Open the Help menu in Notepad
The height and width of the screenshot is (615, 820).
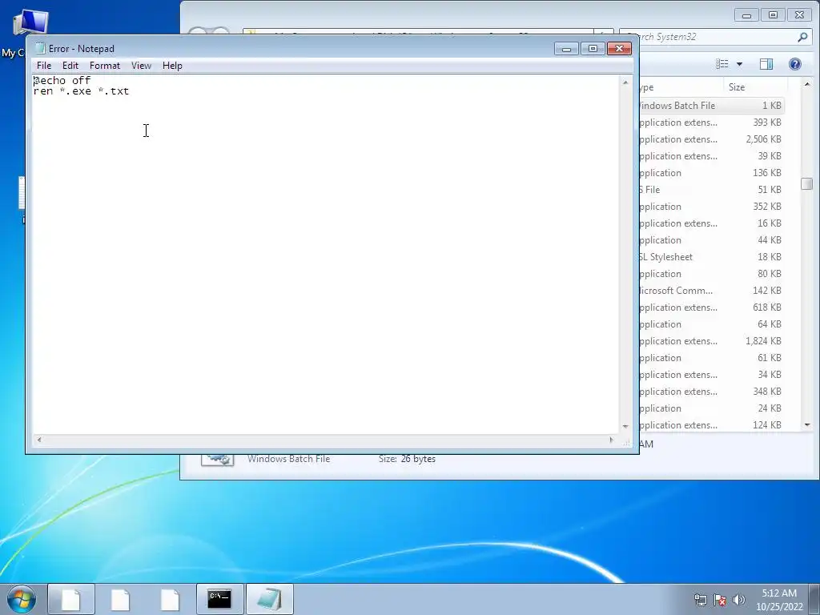[x=172, y=66]
